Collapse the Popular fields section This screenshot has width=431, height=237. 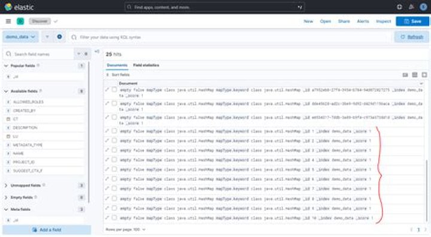pos(6,66)
